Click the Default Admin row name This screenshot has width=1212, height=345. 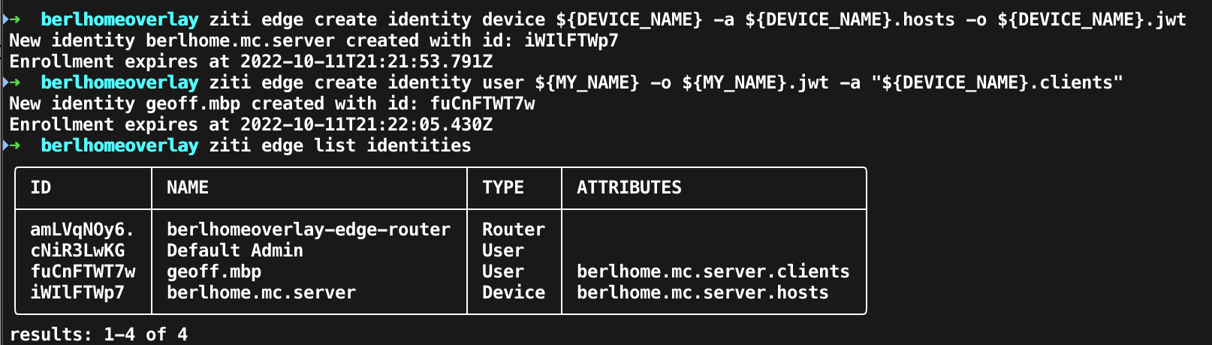pos(235,250)
